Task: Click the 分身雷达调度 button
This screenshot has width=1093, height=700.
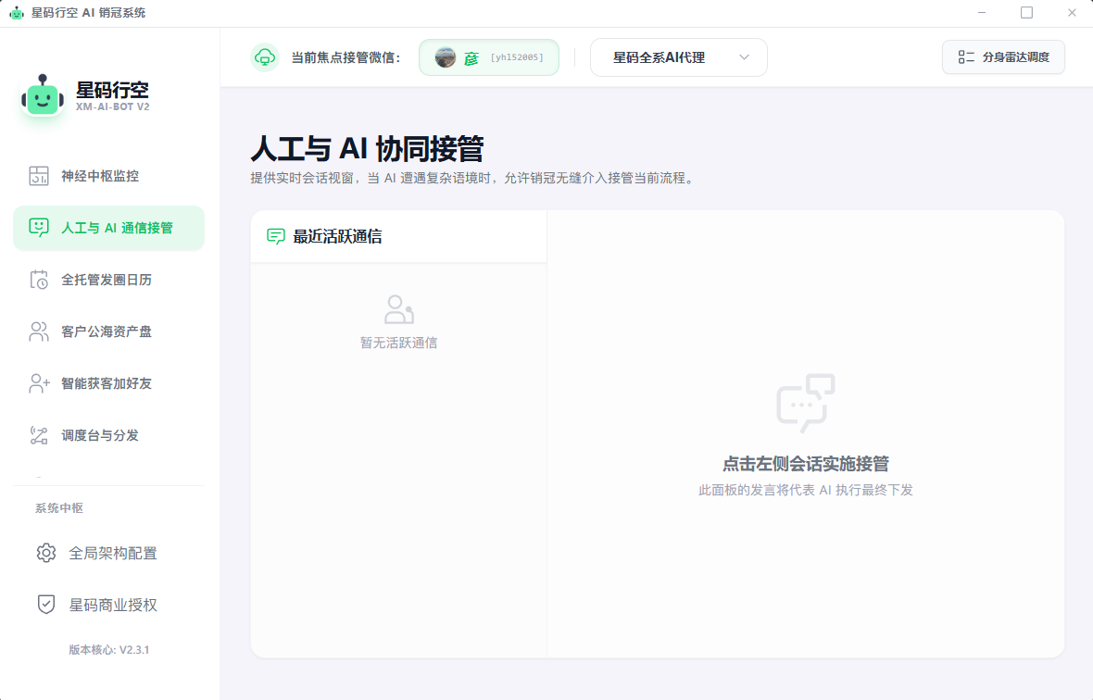Action: click(x=1003, y=56)
